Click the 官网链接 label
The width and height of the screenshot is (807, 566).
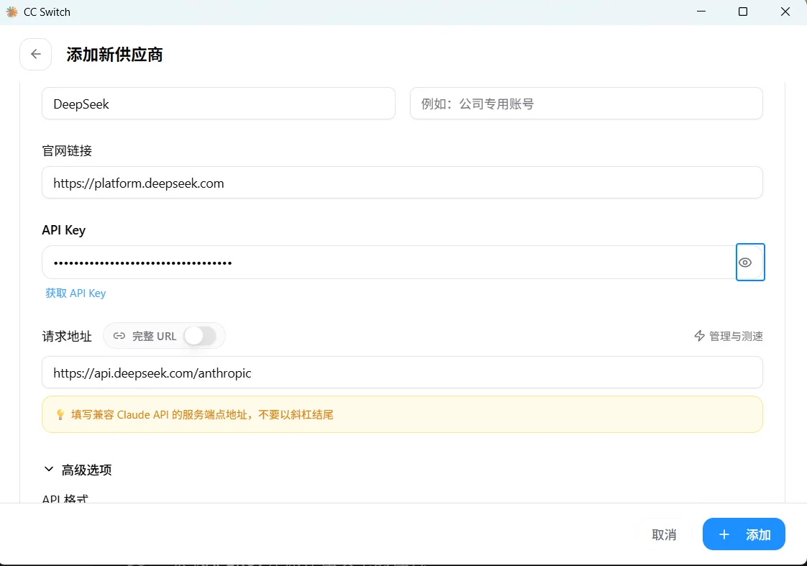(67, 151)
